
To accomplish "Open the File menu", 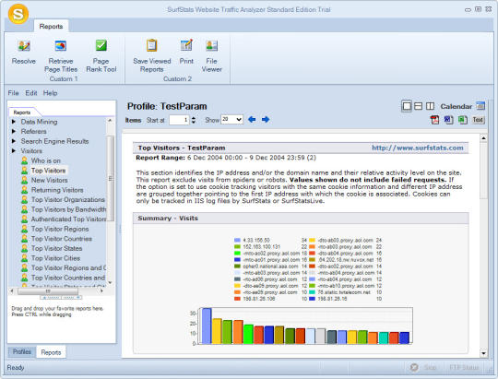I will 13,93.
